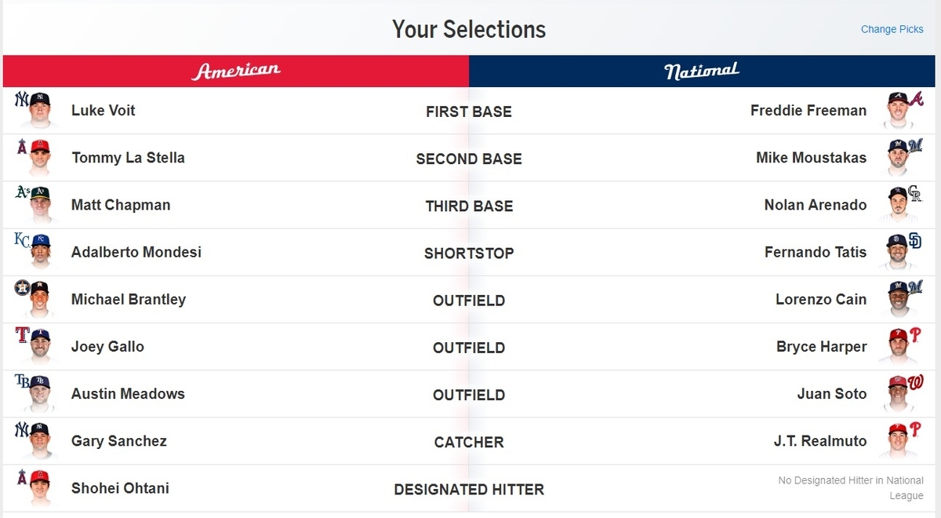This screenshot has width=941, height=518.
Task: Select the J.T. Realmuto name
Action: (x=820, y=440)
